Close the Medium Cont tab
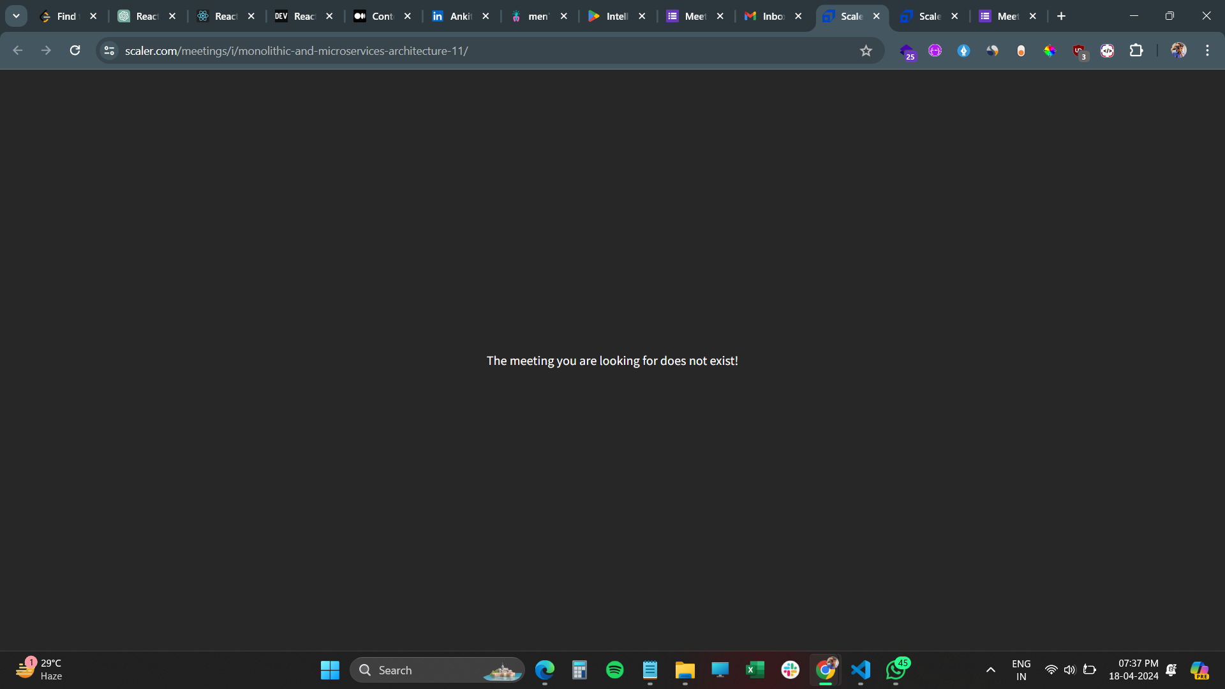Viewport: 1225px width, 689px height. coord(408,16)
